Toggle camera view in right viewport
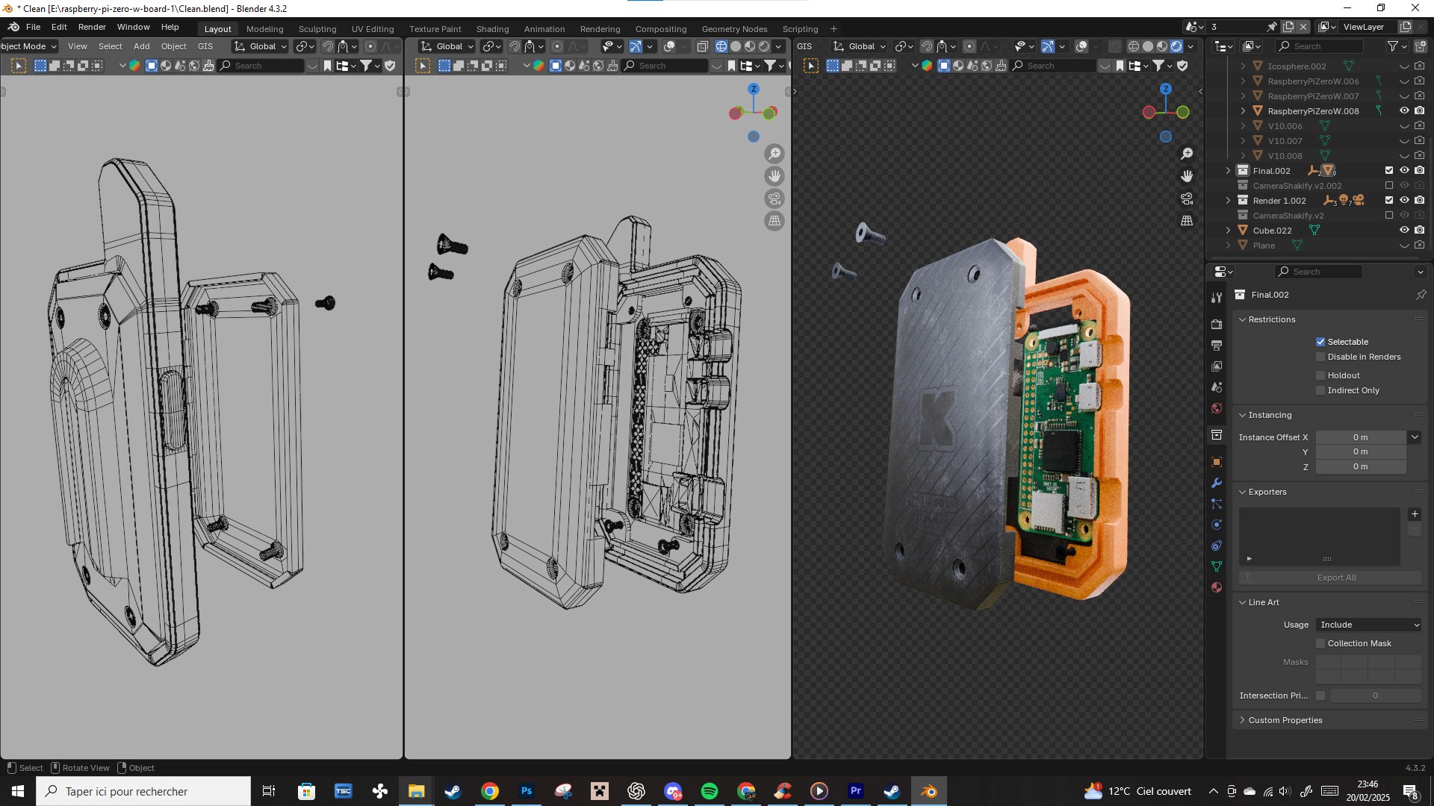The height and width of the screenshot is (806, 1434). coord(1187,199)
